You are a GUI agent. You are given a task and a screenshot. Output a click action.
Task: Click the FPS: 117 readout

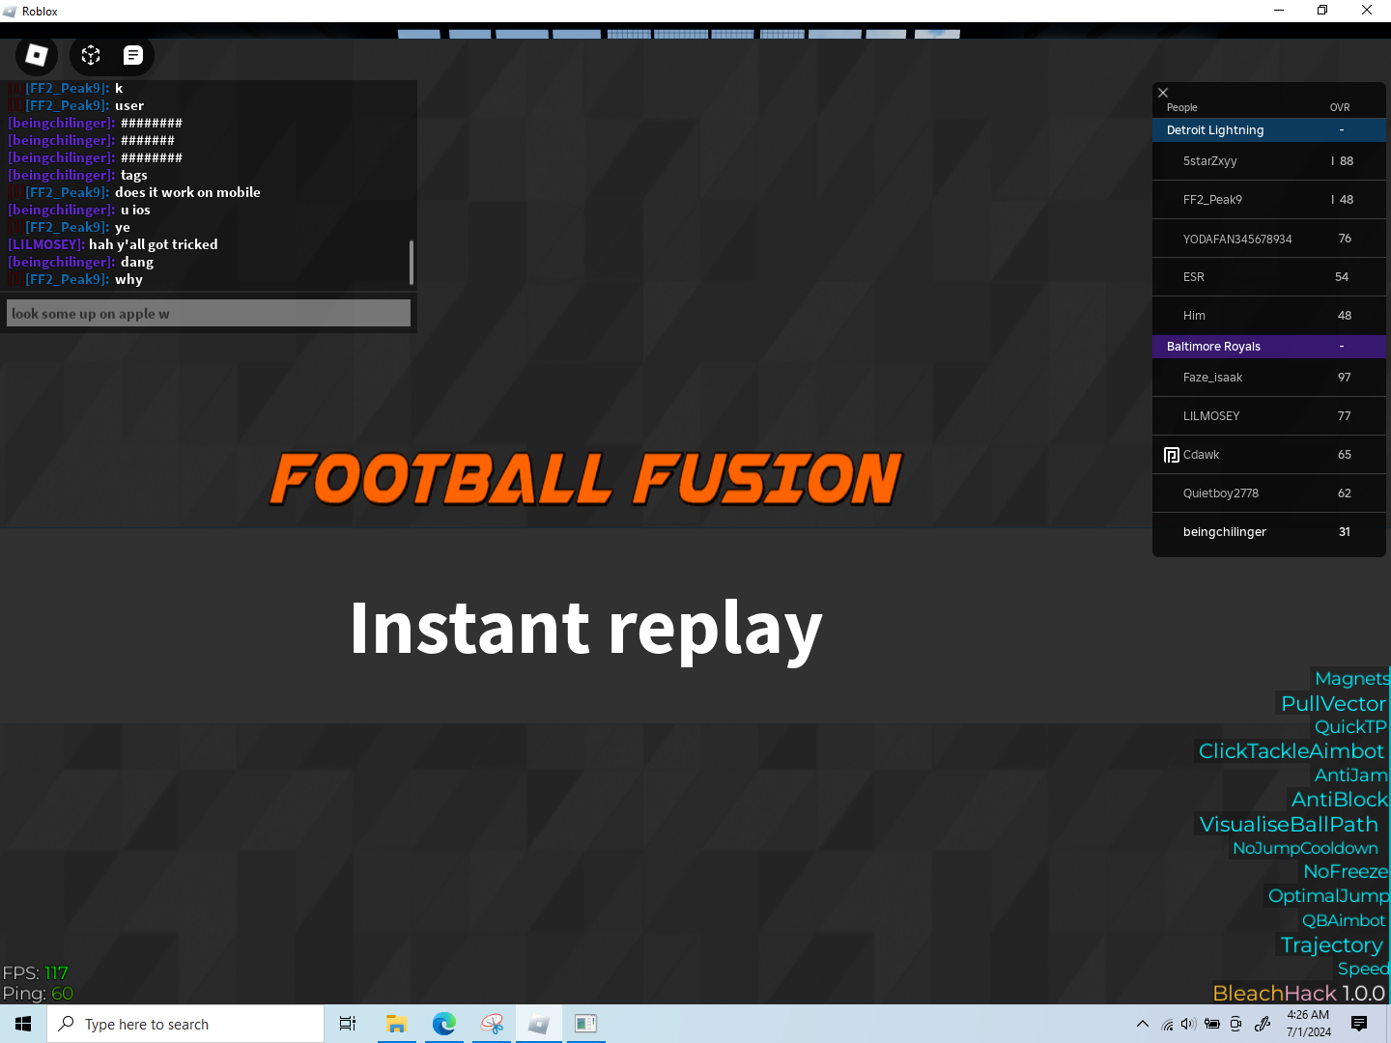pos(36,973)
